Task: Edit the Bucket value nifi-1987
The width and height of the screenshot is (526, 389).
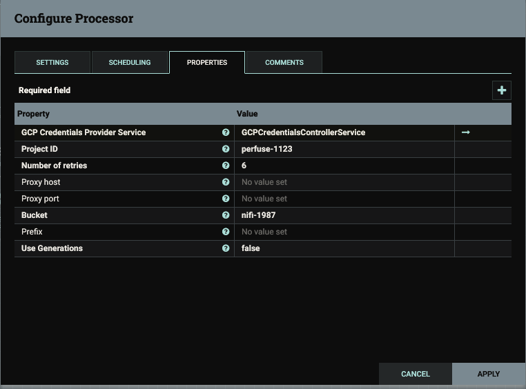Action: point(344,215)
